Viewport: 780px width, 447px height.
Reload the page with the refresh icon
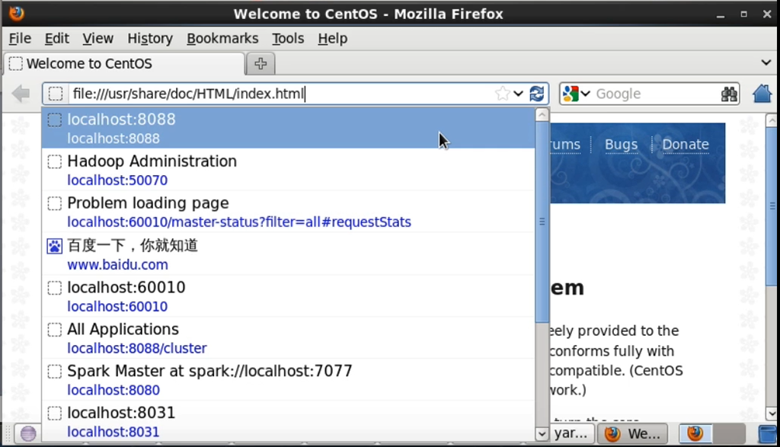click(x=537, y=94)
